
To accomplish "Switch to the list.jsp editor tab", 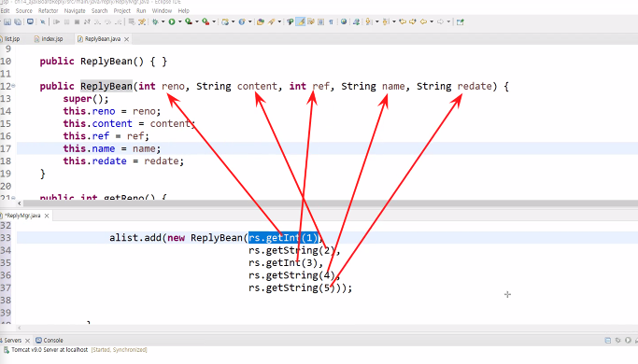I will [11, 39].
